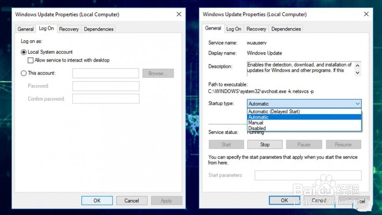This screenshot has width=382, height=215.
Task: Choose Automatic (Delayed Start) option
Action: (x=304, y=111)
